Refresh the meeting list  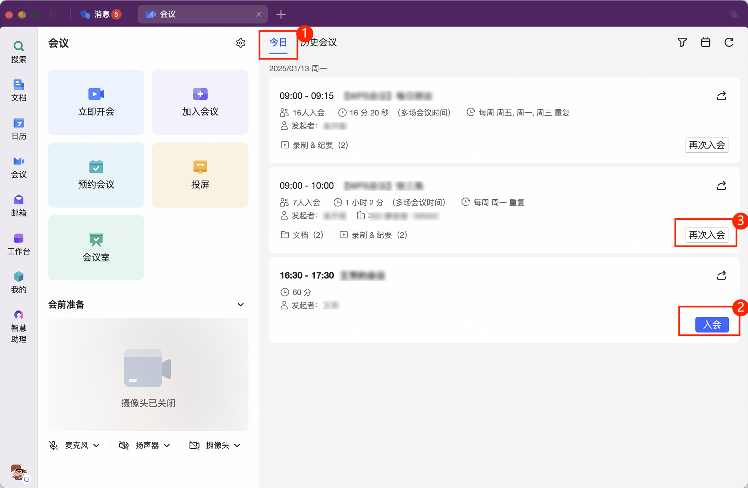(x=729, y=42)
